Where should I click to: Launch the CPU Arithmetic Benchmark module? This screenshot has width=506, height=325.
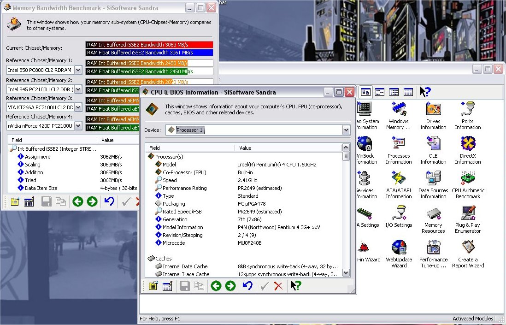(468, 185)
